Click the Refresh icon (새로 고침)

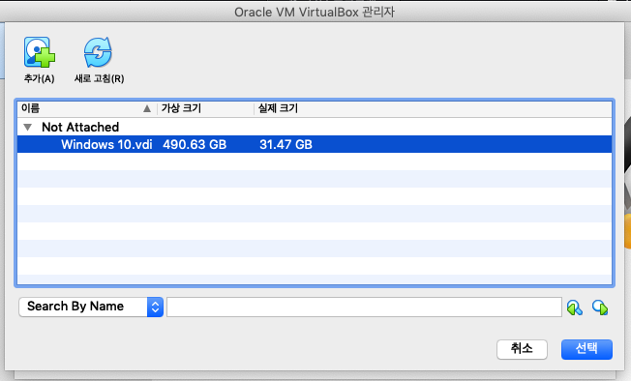[x=98, y=52]
